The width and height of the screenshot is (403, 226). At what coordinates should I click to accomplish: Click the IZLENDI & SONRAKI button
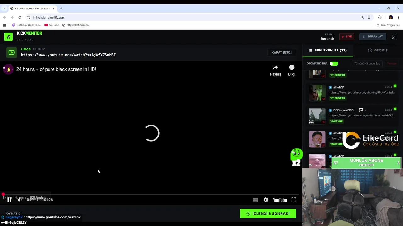(268, 213)
